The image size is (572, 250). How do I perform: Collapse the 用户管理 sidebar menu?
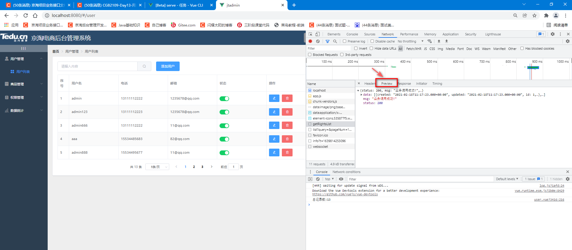[24, 59]
